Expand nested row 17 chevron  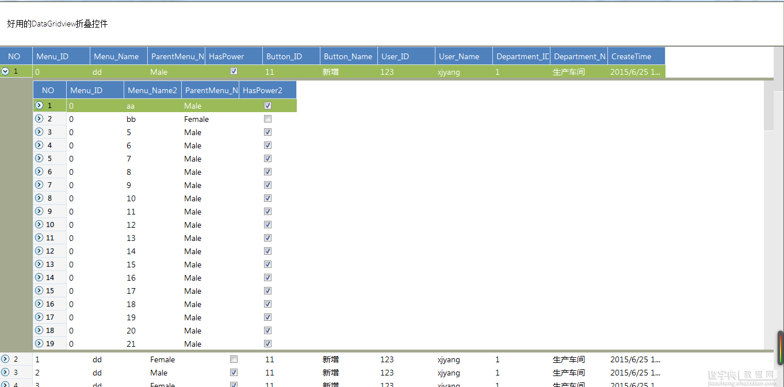click(x=39, y=317)
